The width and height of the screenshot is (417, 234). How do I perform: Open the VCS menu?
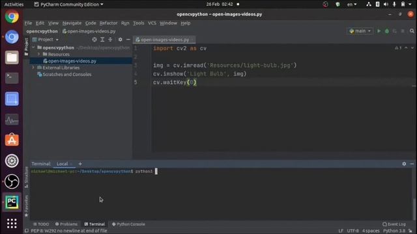tap(152, 23)
